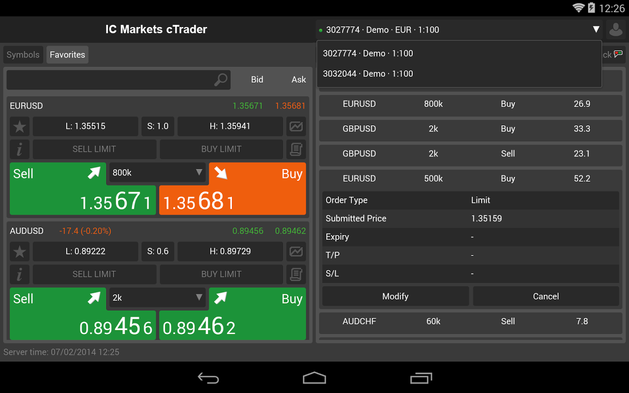
Task: Place EURUSD SELL LIMIT order
Action: click(94, 149)
